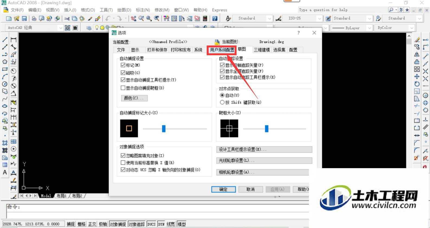Select the Array modify tool
430x228 pixels.
[x=417, y=69]
